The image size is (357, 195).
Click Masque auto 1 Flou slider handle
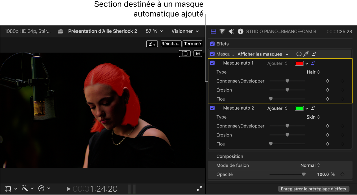point(271,99)
